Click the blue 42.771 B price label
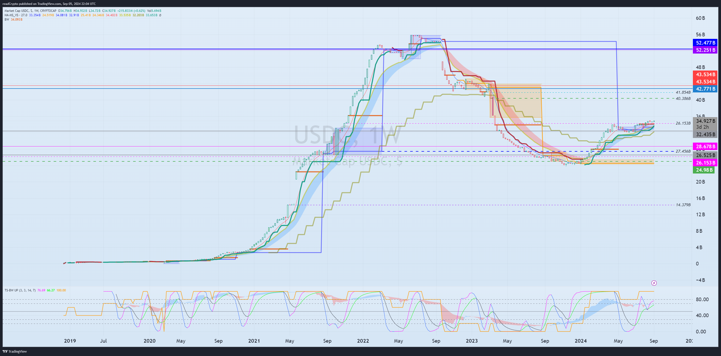The image size is (721, 356). coord(705,89)
